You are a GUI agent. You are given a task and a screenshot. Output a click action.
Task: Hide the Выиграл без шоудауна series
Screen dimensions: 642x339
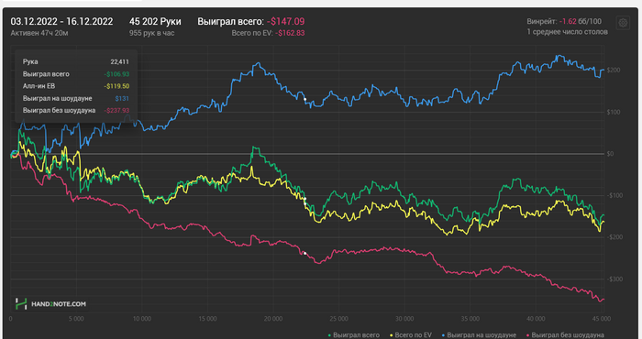tap(568, 335)
